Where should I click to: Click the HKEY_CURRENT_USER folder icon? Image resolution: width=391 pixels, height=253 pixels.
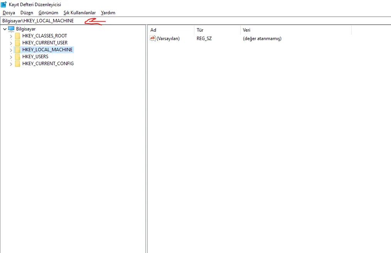17,43
